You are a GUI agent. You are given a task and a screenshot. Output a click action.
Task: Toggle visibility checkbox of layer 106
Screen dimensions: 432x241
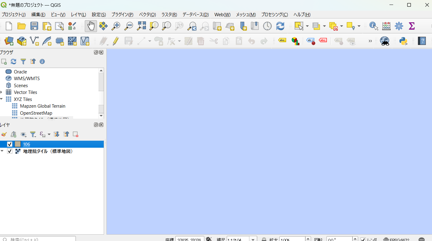pos(9,144)
